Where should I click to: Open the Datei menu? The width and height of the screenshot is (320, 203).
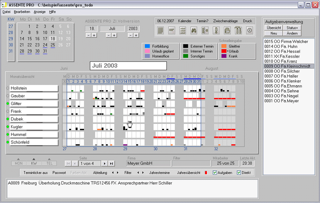[6, 12]
